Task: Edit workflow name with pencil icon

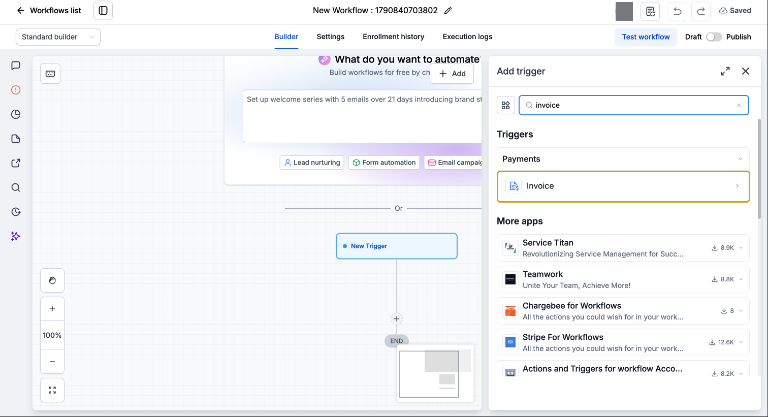Action: [448, 11]
